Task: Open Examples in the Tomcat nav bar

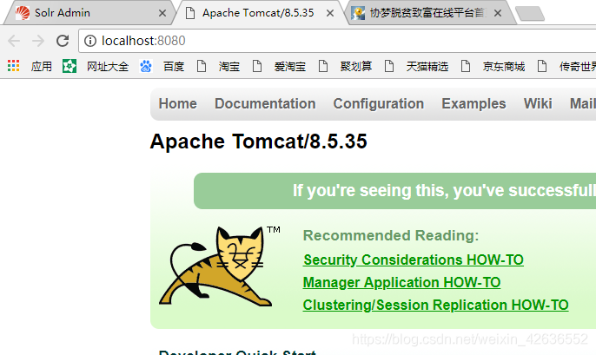Action: point(473,103)
